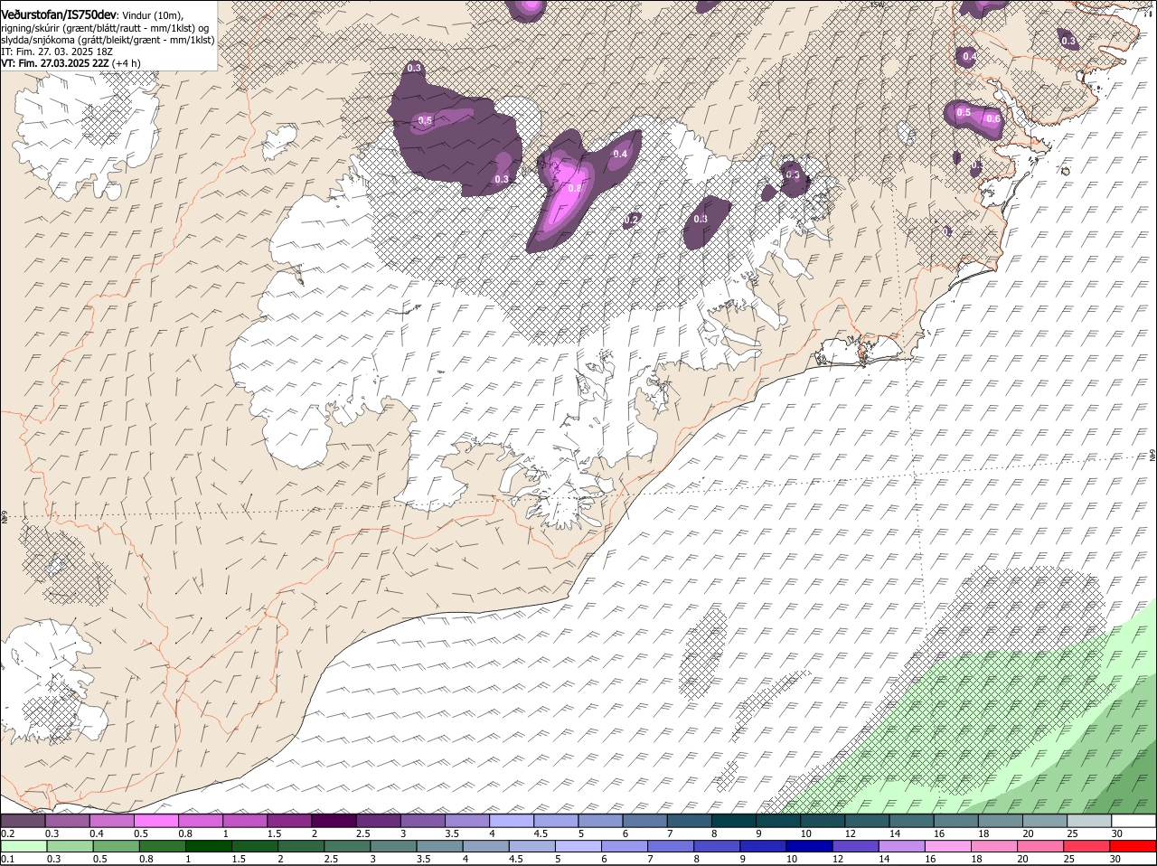
Task: Click the 'slydda/snjókoma' legend description line
Action: [x=108, y=40]
